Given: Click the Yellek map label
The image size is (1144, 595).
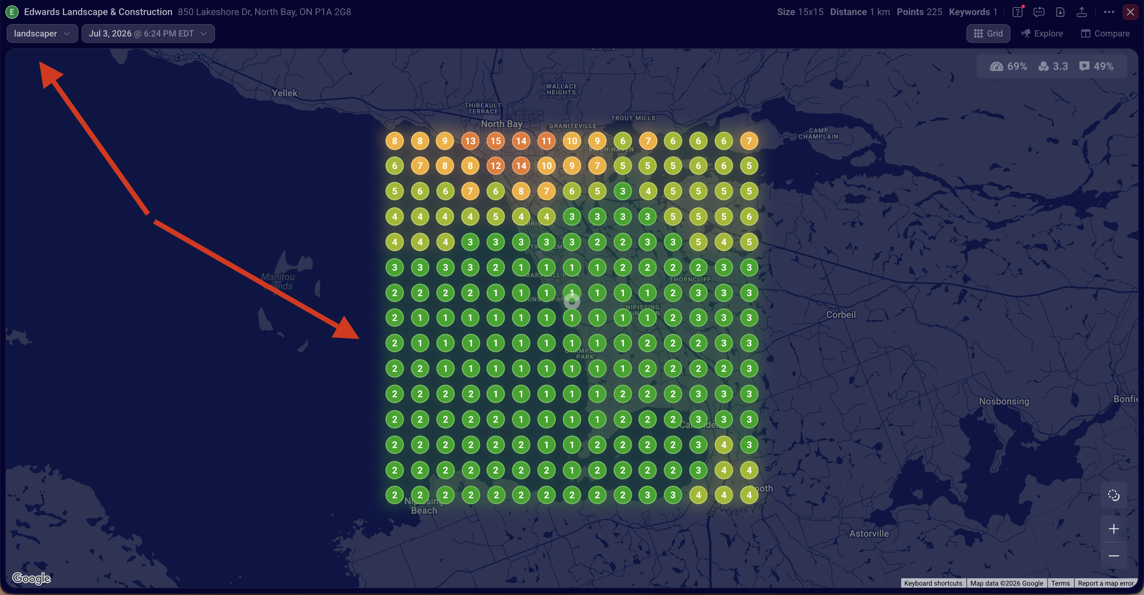Looking at the screenshot, I should 284,93.
